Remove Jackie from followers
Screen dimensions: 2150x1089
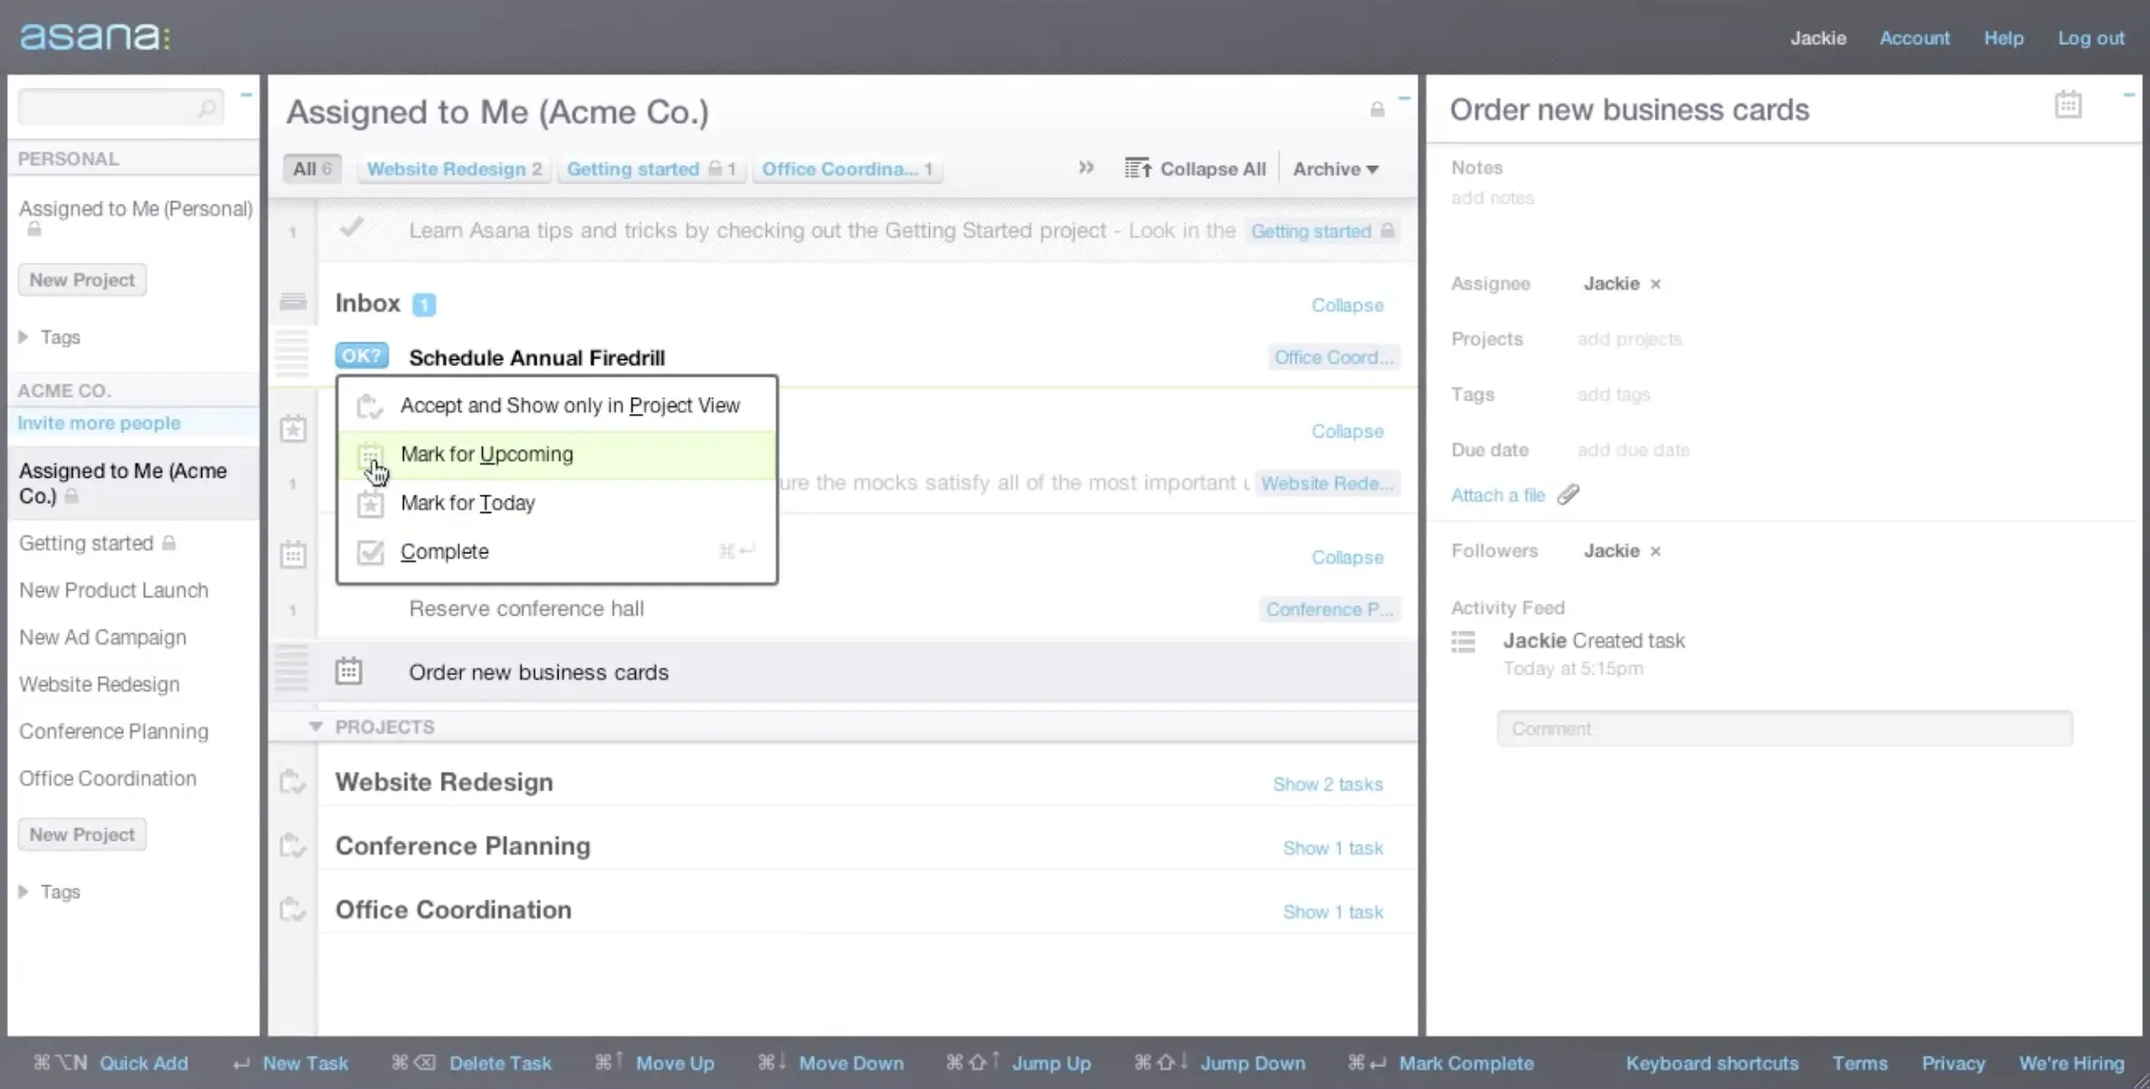tap(1656, 551)
